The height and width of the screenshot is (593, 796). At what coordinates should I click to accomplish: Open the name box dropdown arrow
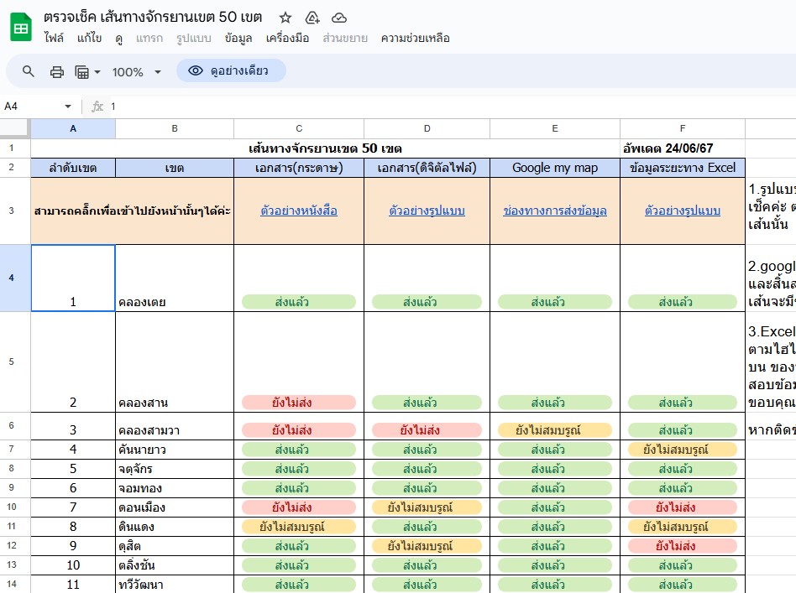[68, 107]
